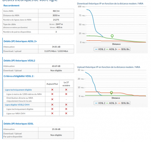The width and height of the screenshot is (151, 142).
Task: Toggle SDSL Bis series in the upload chart legend
Action: (124, 103)
